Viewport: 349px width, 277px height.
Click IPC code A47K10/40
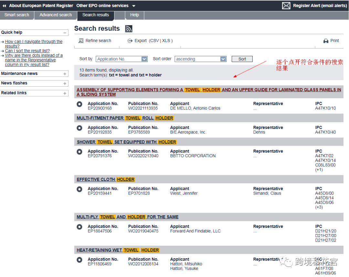(x=325, y=132)
